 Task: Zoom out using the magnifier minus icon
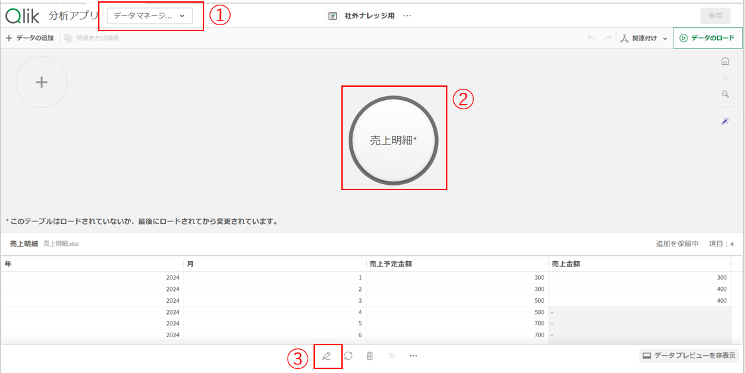[725, 94]
